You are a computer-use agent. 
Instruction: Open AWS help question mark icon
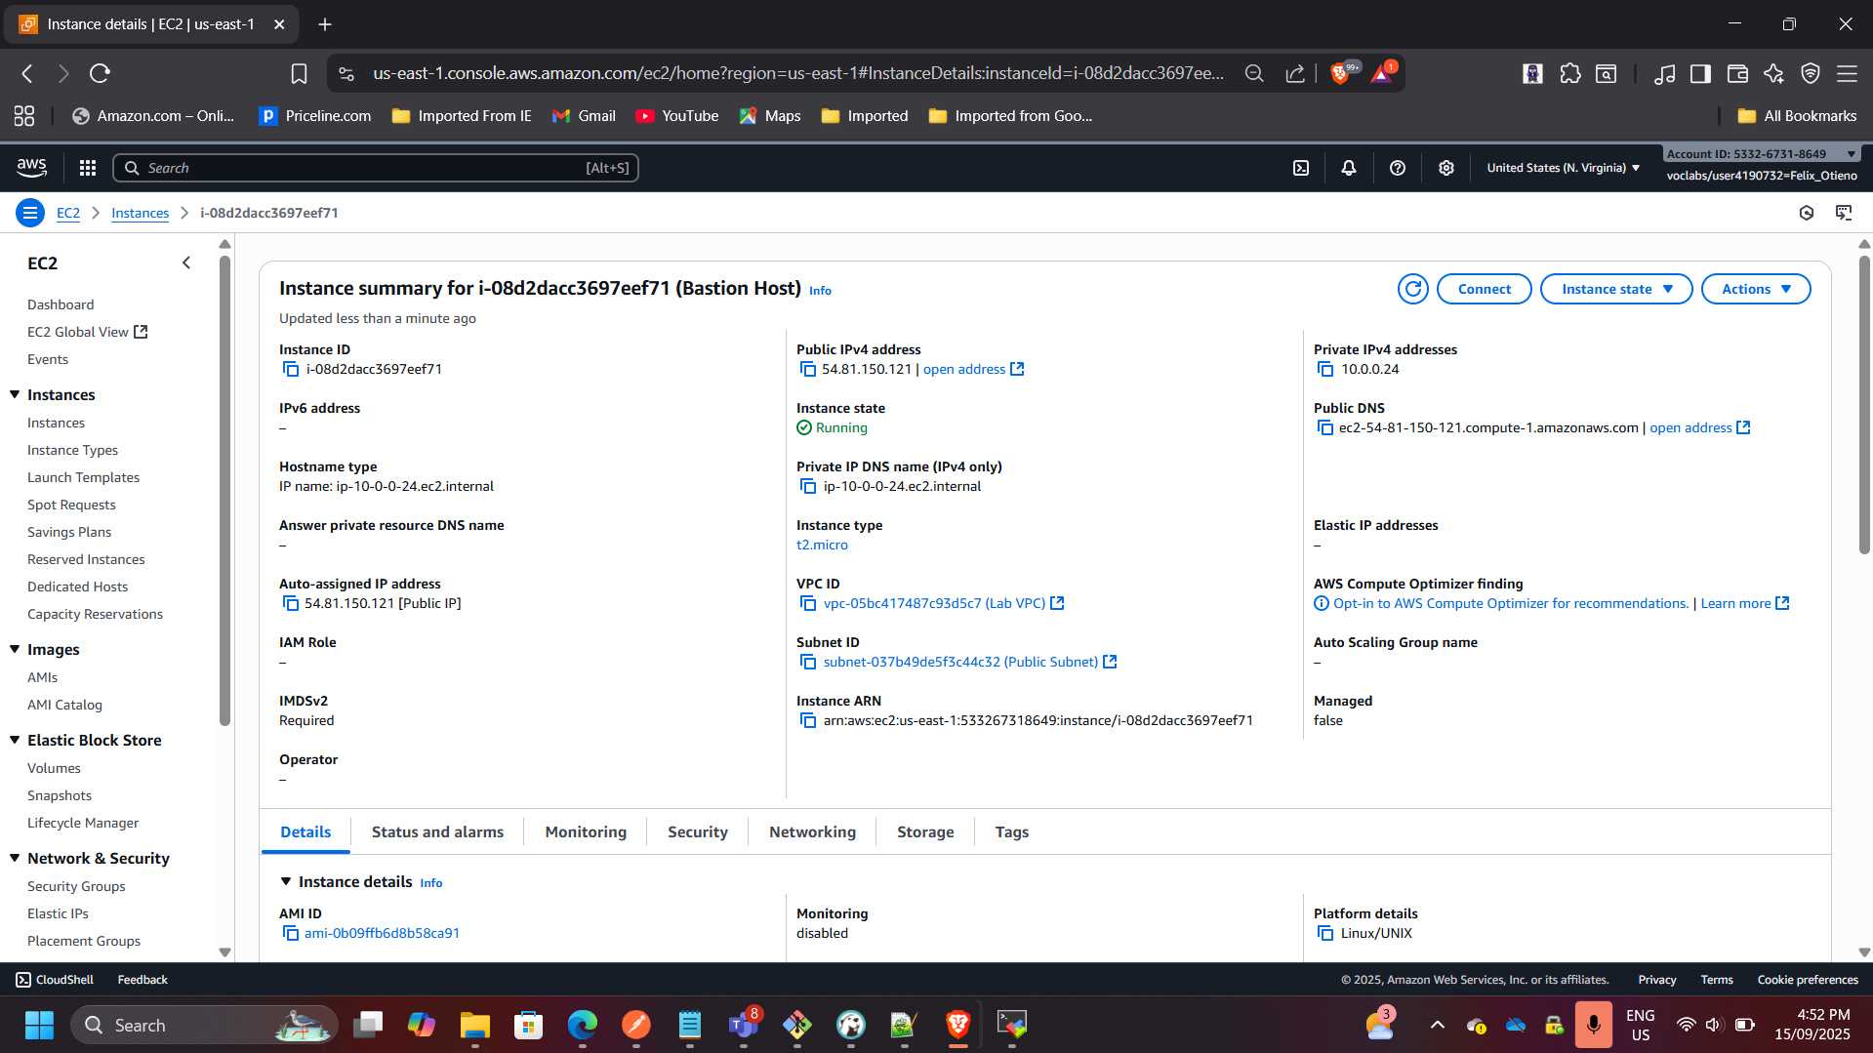(1398, 168)
